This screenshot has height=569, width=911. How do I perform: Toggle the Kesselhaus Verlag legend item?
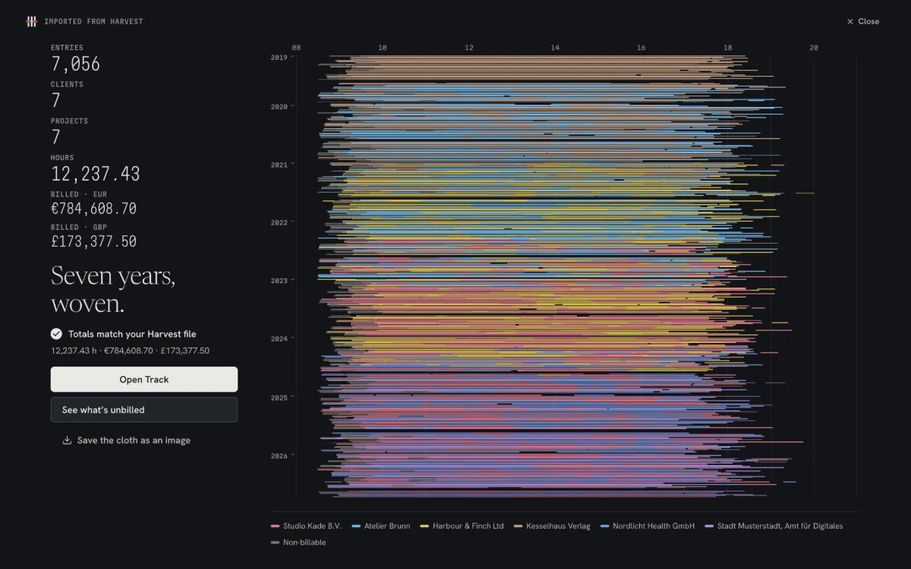552,526
